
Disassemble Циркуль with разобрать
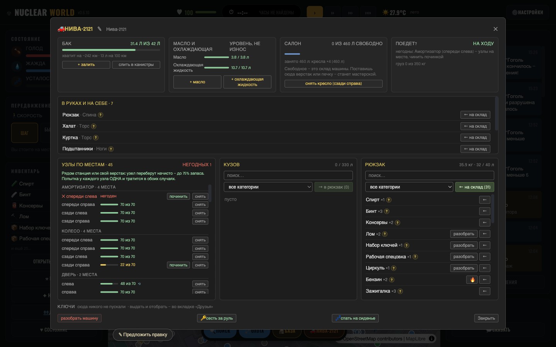coord(464,268)
